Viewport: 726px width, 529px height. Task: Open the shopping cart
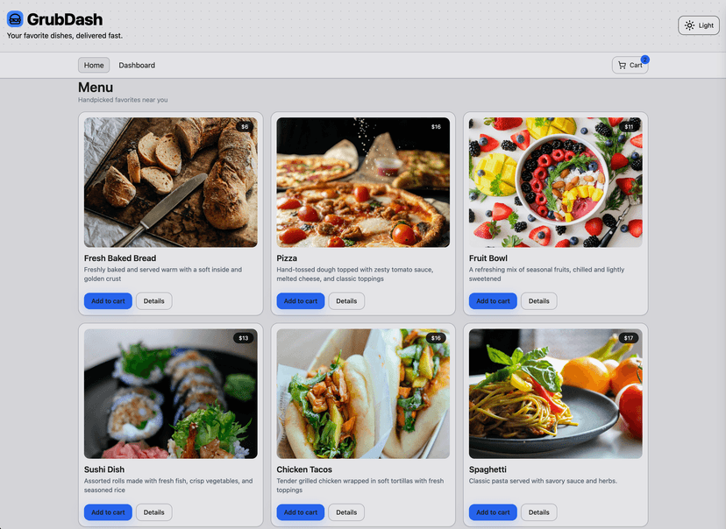point(630,65)
